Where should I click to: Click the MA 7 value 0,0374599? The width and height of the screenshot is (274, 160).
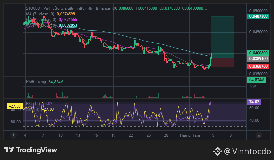(x=66, y=14)
